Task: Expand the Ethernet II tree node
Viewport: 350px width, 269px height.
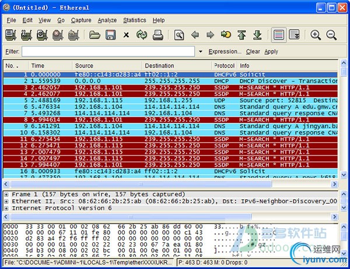Action: [x=6, y=201]
